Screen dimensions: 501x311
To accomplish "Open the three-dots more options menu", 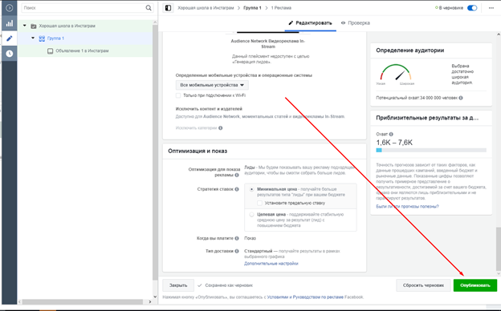I will click(491, 8).
